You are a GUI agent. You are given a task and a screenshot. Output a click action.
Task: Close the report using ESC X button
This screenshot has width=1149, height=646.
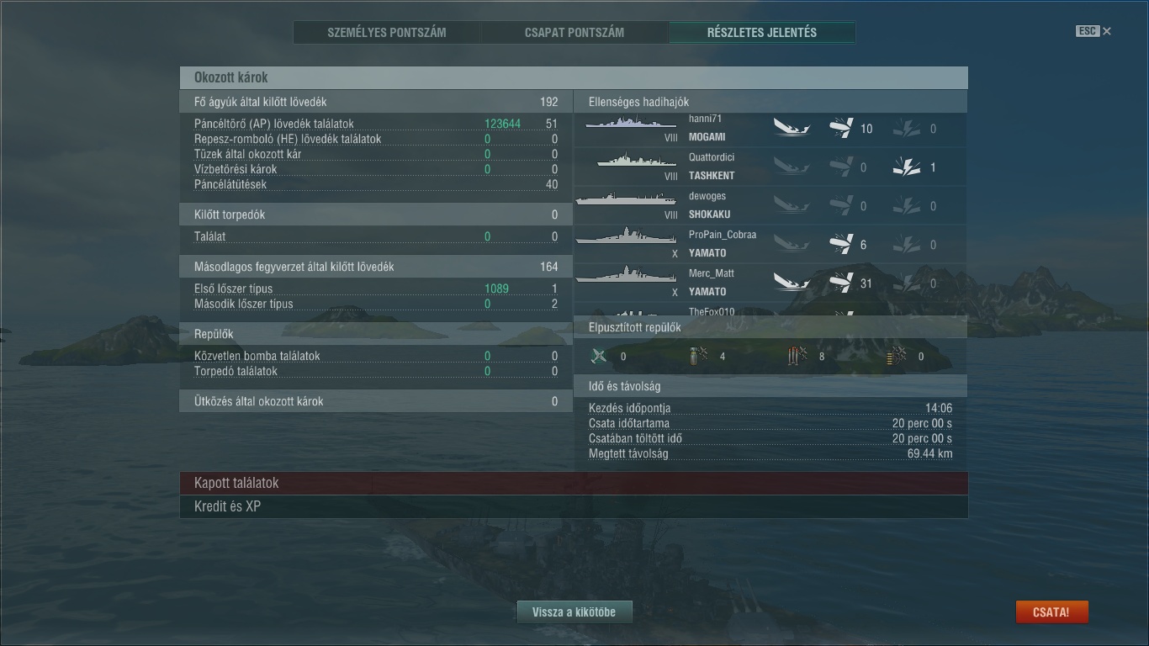[x=1093, y=31]
